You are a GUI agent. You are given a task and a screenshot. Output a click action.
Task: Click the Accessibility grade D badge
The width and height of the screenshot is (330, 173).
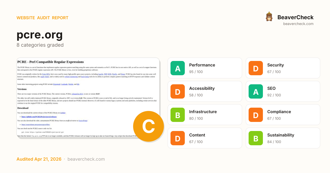178,91
